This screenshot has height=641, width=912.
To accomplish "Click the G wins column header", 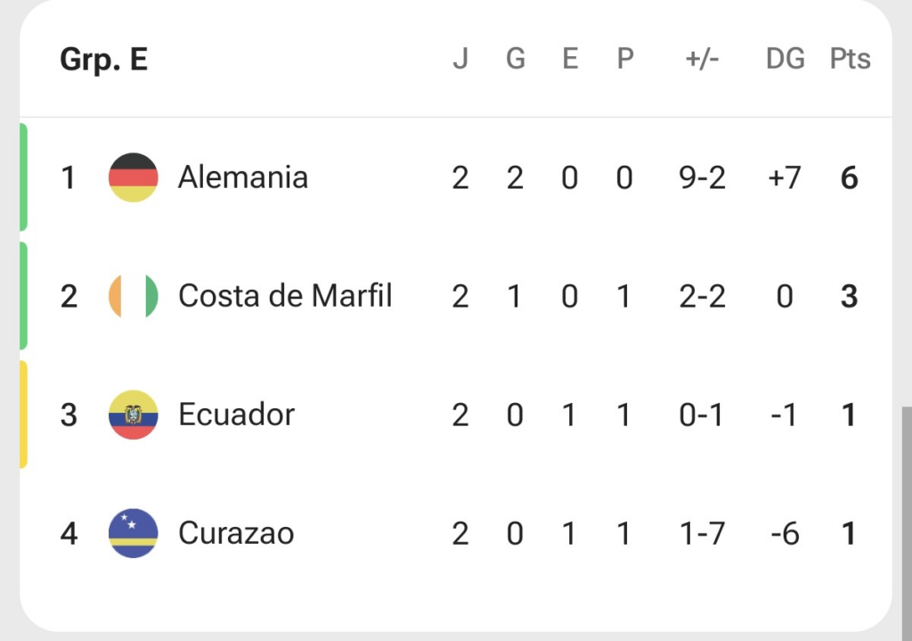I will coord(516,59).
